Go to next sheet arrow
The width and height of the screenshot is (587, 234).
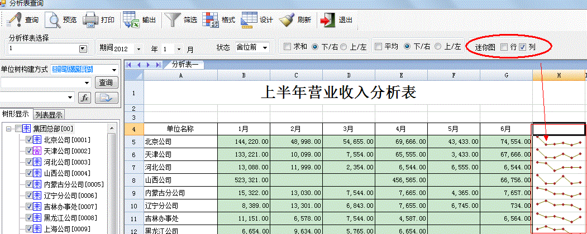[x=149, y=65]
